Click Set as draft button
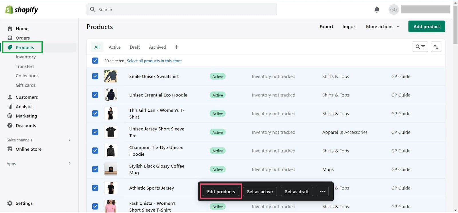Image resolution: width=458 pixels, height=213 pixels. click(297, 192)
